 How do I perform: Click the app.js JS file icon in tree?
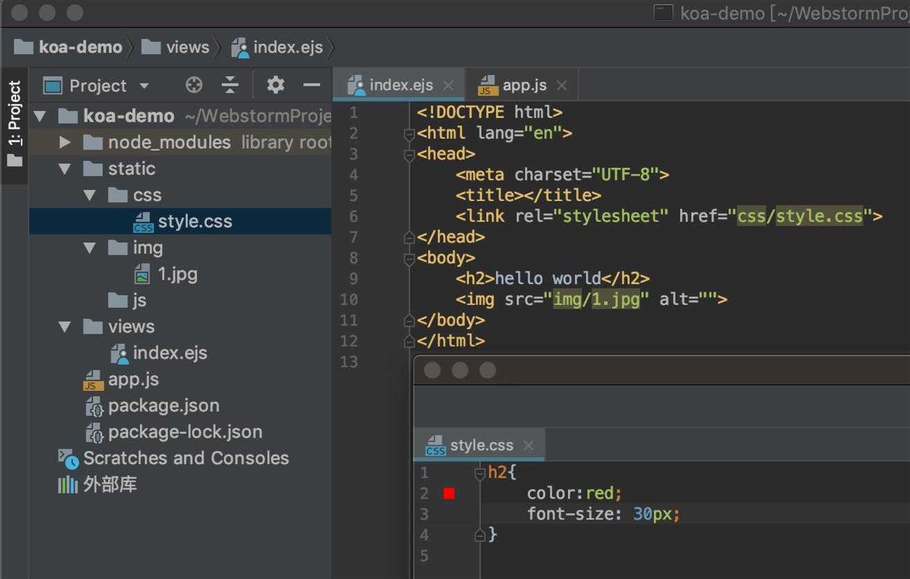(93, 380)
